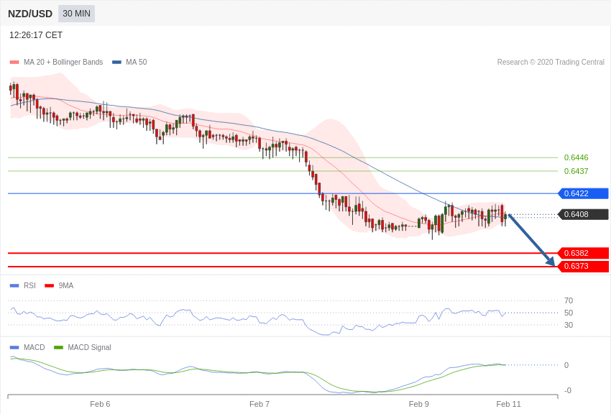Click the MACD Signal legend color swatch
The image size is (611, 414).
coord(58,347)
